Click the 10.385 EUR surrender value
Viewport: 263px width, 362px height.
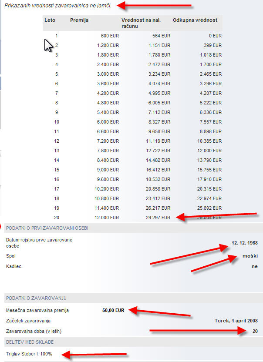tap(209, 141)
